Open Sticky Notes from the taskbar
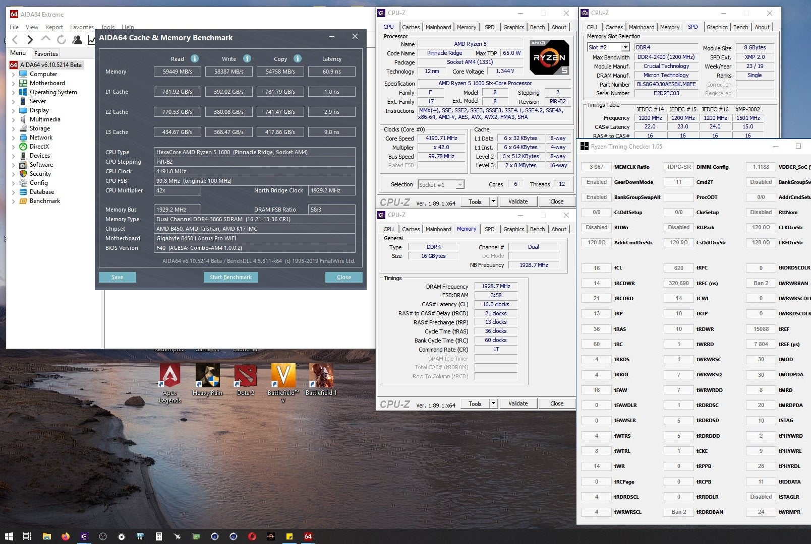This screenshot has height=544, width=811. 289,536
